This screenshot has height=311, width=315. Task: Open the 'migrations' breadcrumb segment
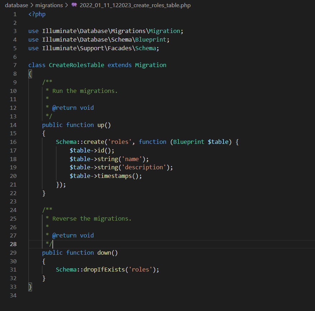click(49, 5)
